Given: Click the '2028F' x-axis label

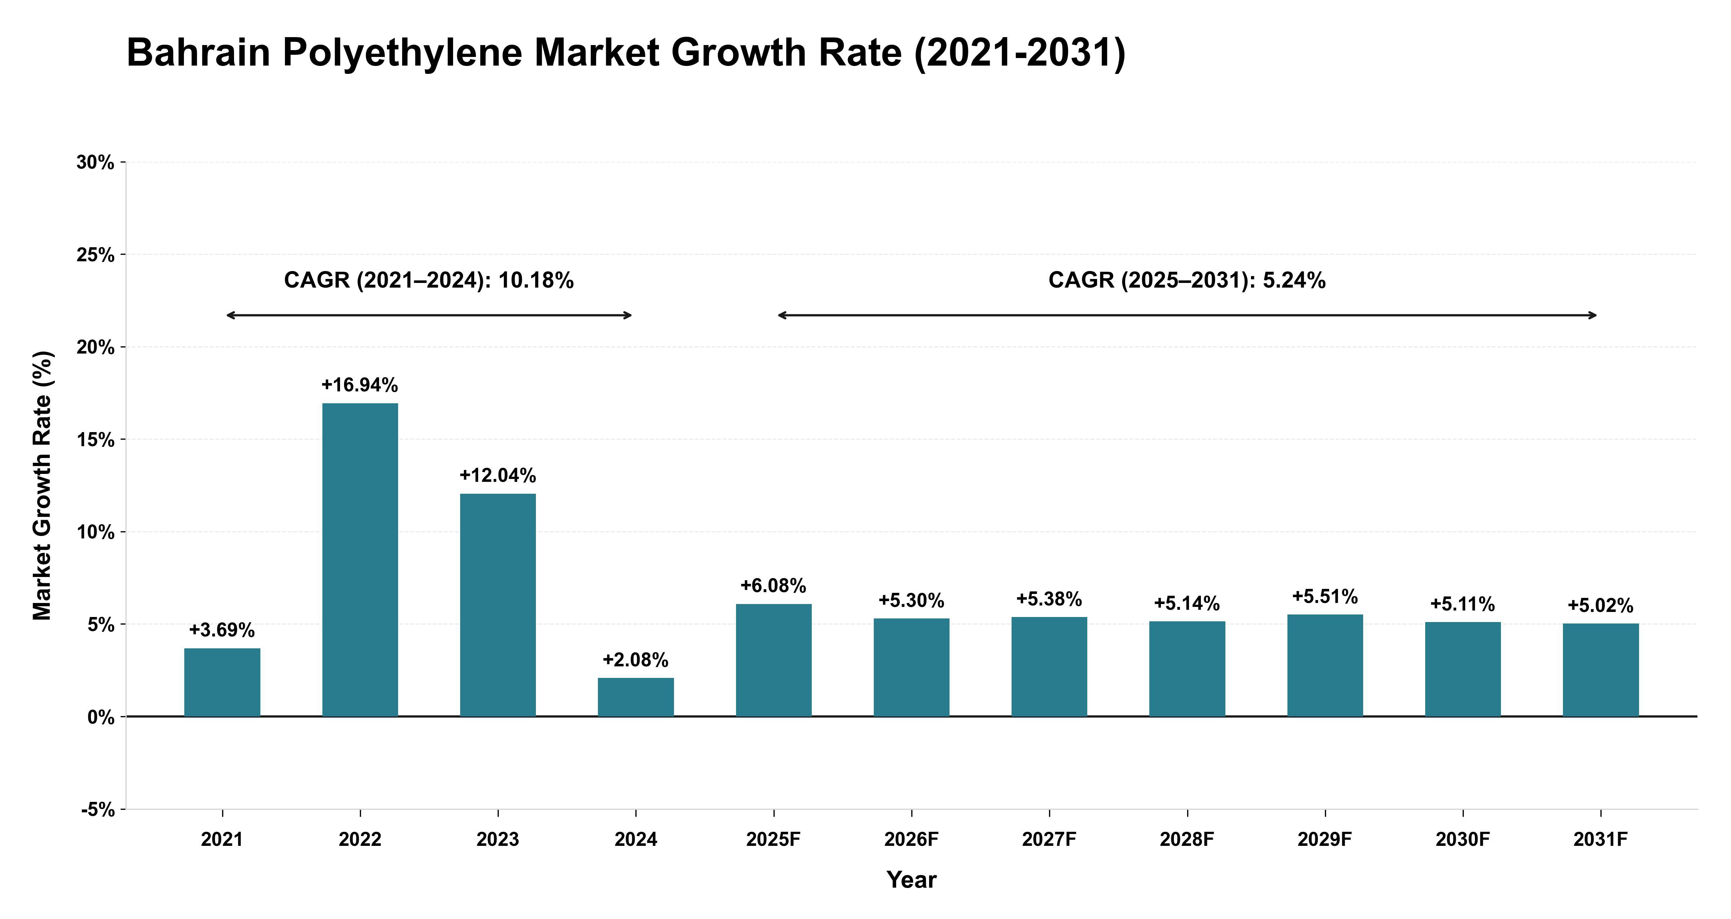Looking at the screenshot, I should (1188, 840).
